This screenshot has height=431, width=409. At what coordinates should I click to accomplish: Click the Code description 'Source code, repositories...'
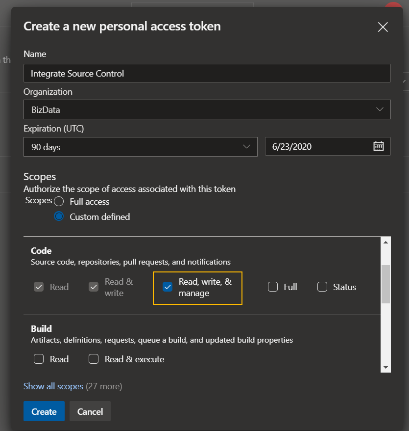pyautogui.click(x=131, y=262)
